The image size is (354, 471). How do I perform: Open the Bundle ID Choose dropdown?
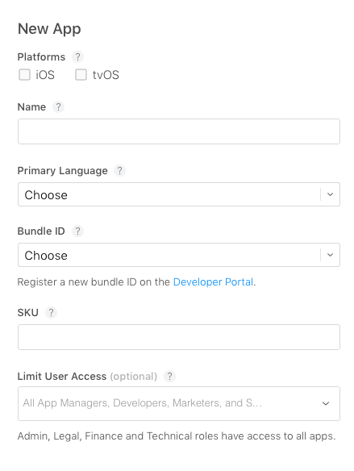point(179,255)
